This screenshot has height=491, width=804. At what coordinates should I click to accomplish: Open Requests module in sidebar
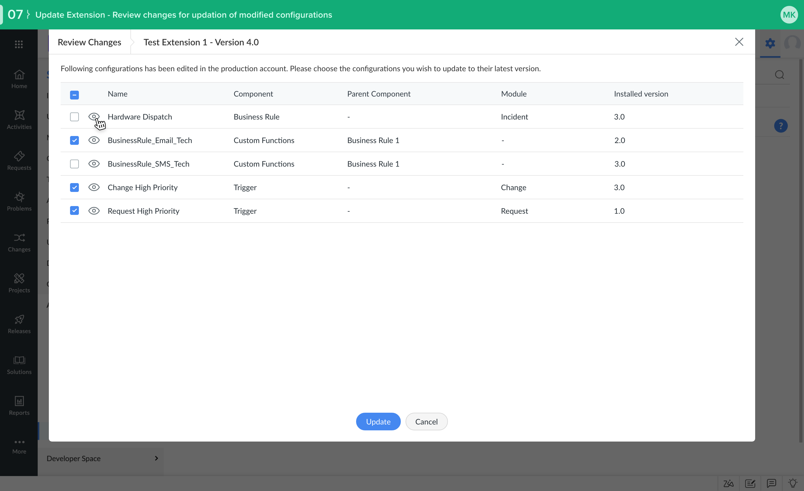(x=19, y=161)
